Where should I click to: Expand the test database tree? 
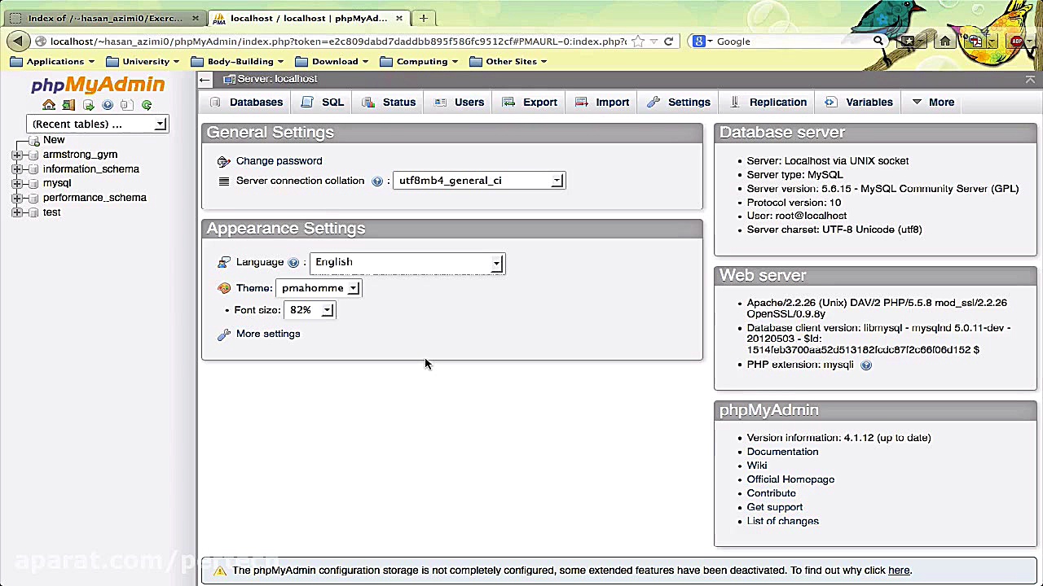(x=17, y=212)
